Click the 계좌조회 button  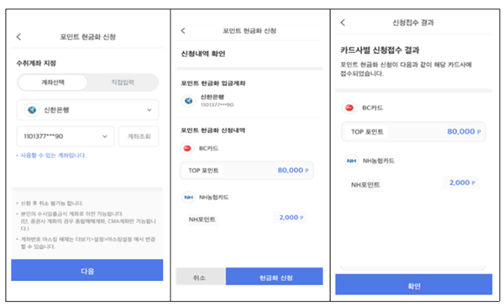click(x=139, y=136)
